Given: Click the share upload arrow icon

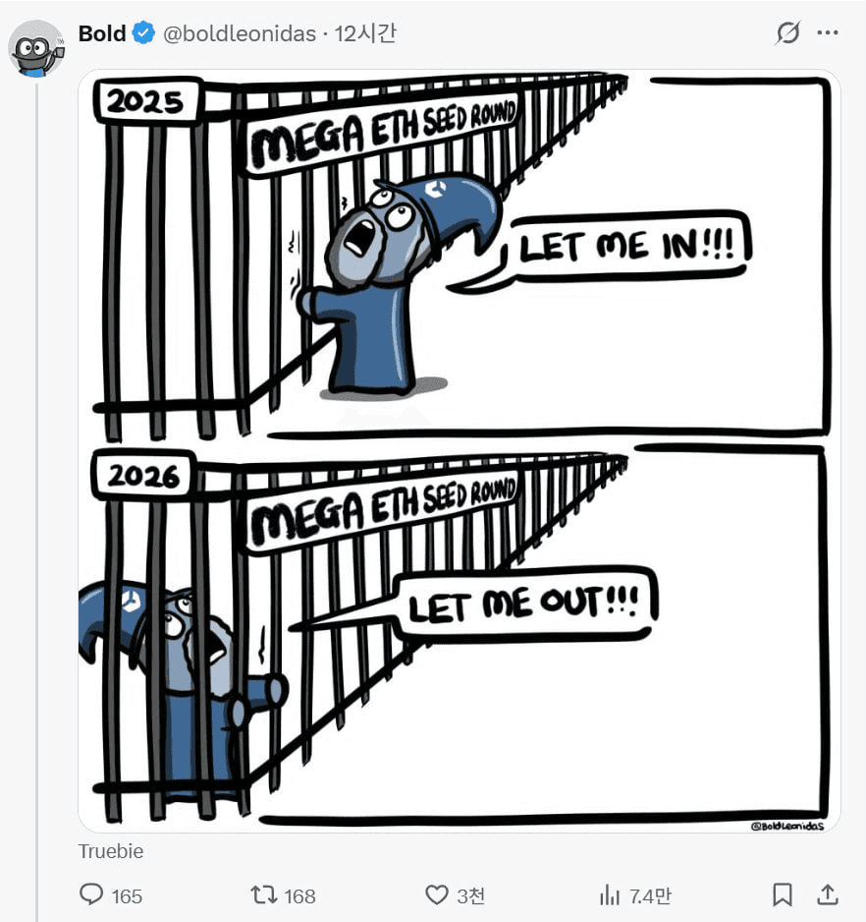Looking at the screenshot, I should 828,894.
